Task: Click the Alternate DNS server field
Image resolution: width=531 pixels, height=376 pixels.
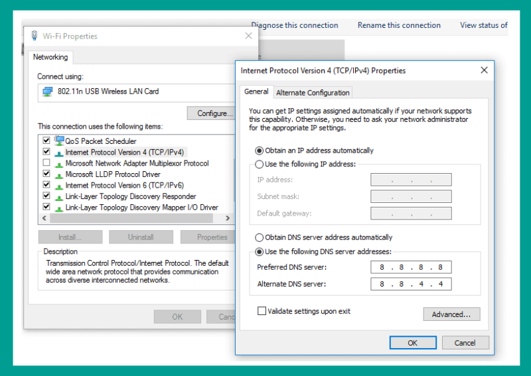Action: tap(411, 284)
